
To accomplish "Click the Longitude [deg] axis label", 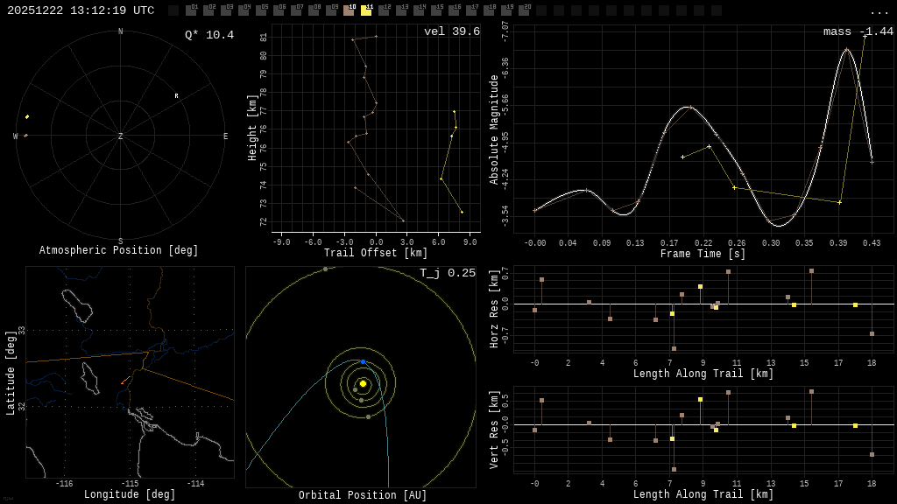I will pyautogui.click(x=130, y=494).
